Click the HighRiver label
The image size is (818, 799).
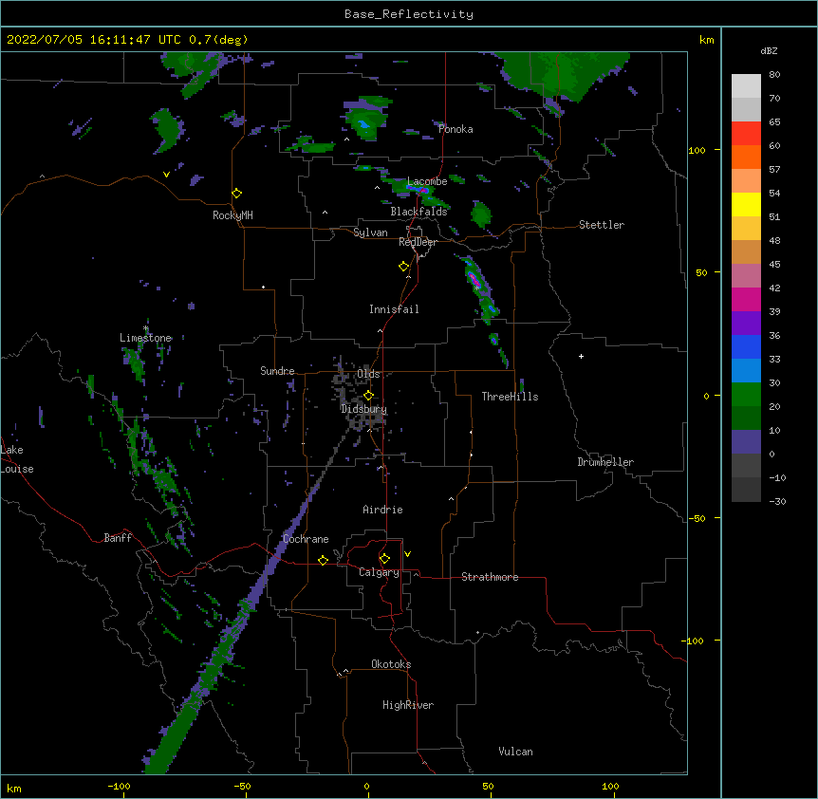coord(408,705)
